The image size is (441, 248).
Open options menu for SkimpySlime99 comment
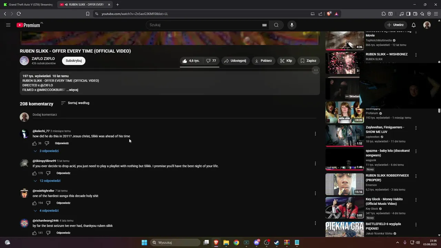click(315, 164)
